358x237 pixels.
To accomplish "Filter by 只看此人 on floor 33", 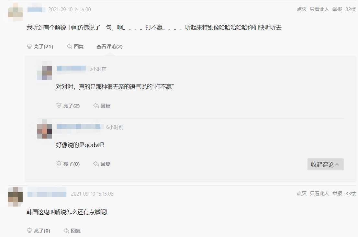I will coord(319,194).
